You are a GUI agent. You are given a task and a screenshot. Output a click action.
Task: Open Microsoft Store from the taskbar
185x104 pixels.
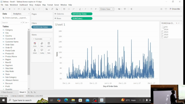coord(80,100)
